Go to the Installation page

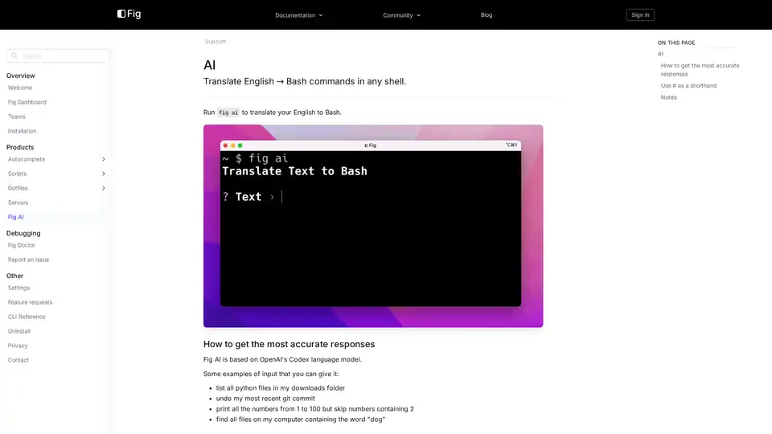22,131
